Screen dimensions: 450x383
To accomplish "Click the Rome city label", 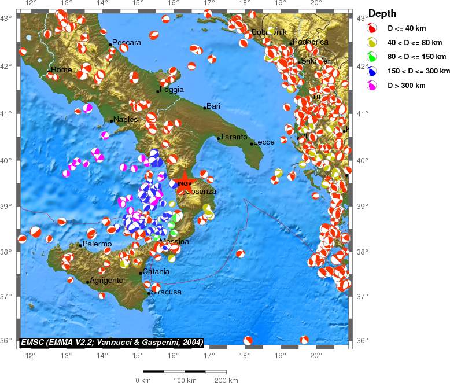I will pyautogui.click(x=61, y=69).
